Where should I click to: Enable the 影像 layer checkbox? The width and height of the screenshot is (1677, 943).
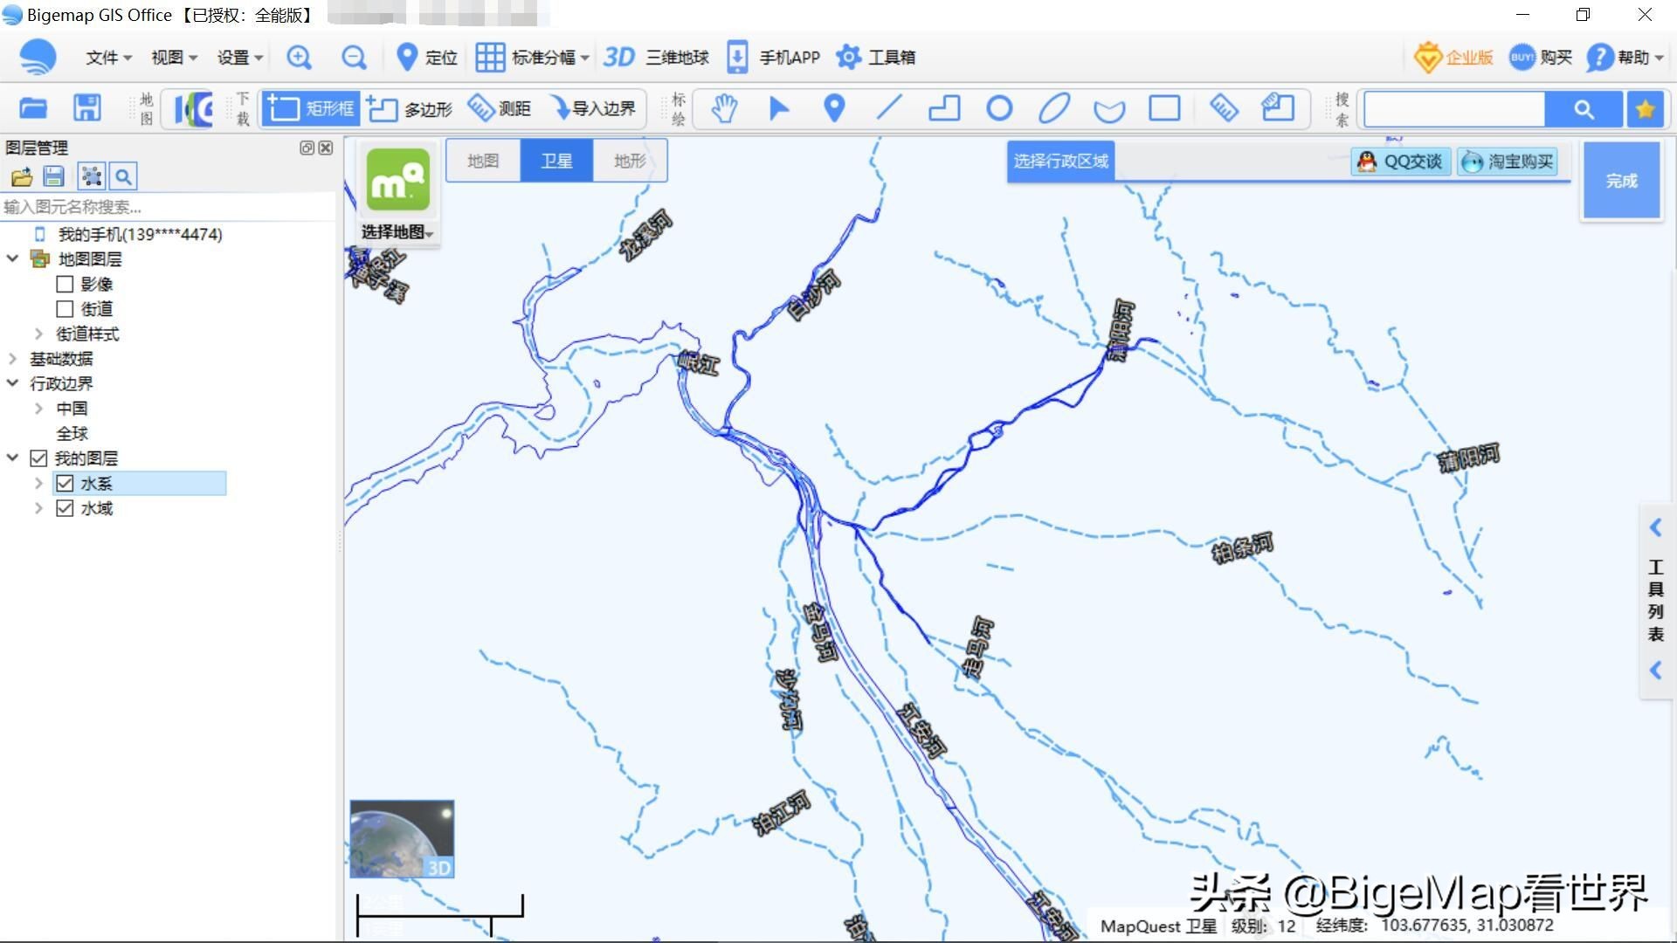point(65,284)
